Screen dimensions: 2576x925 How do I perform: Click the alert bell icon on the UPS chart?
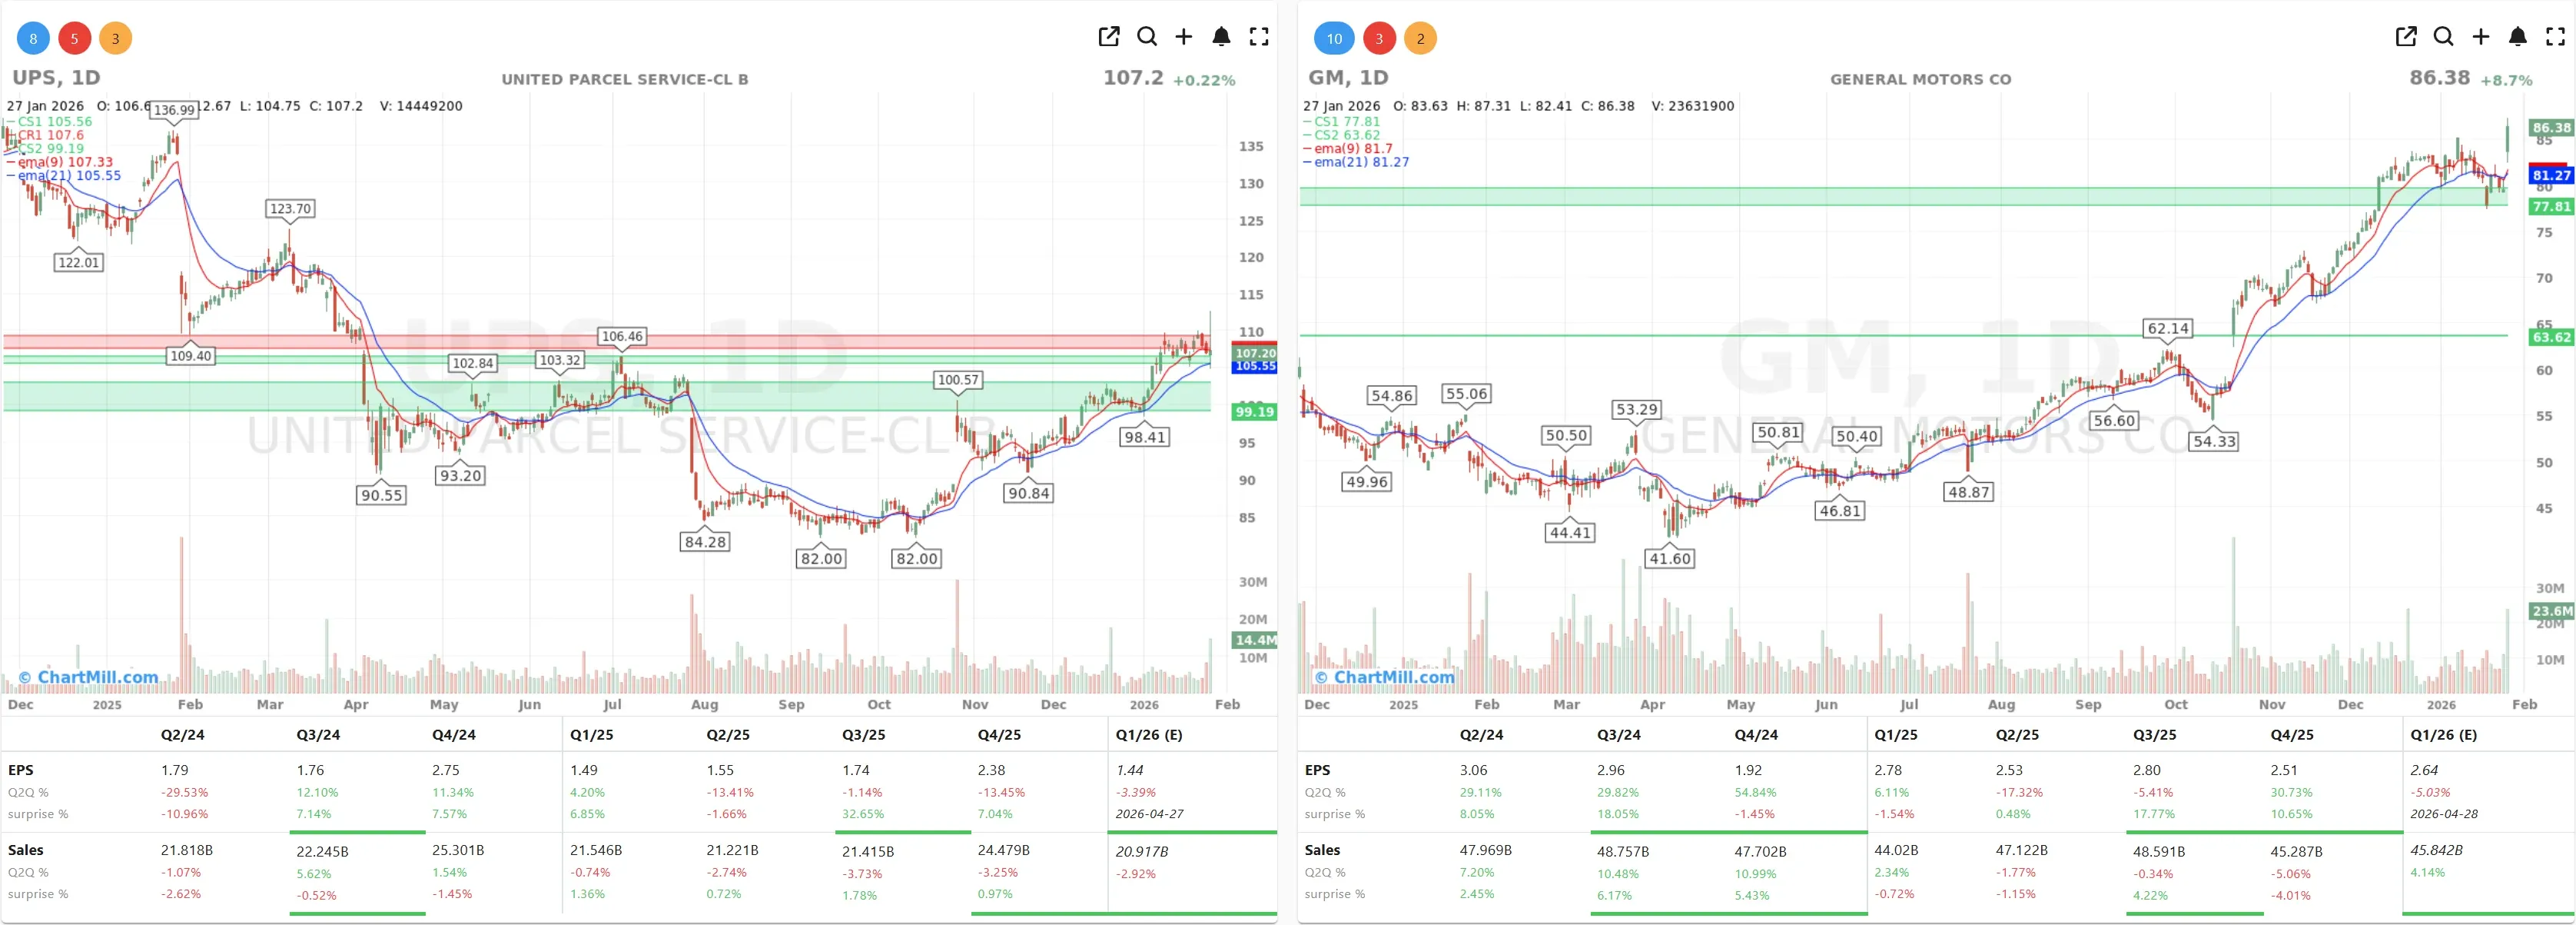pos(1221,37)
